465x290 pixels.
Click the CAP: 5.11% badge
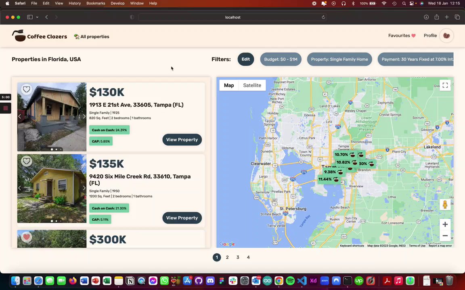point(100,220)
